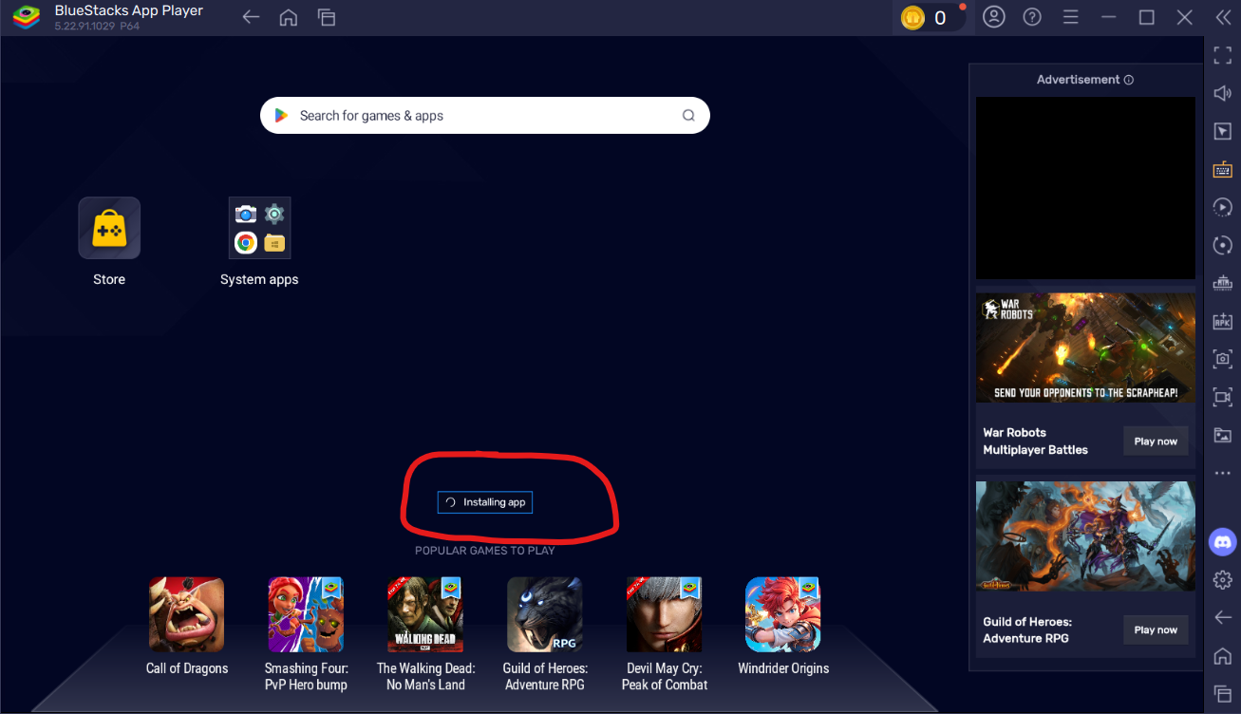This screenshot has height=714, width=1241.
Task: Shake the device using the sidebar icon
Action: pyautogui.click(x=1223, y=283)
